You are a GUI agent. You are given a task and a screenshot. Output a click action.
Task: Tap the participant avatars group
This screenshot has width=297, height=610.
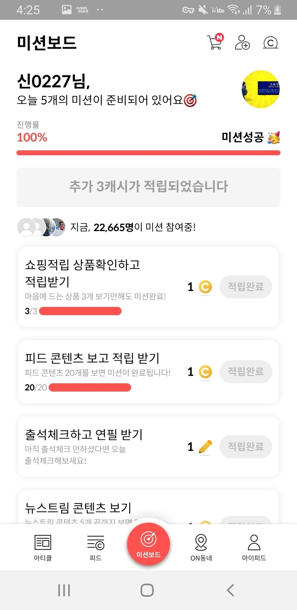point(41,227)
